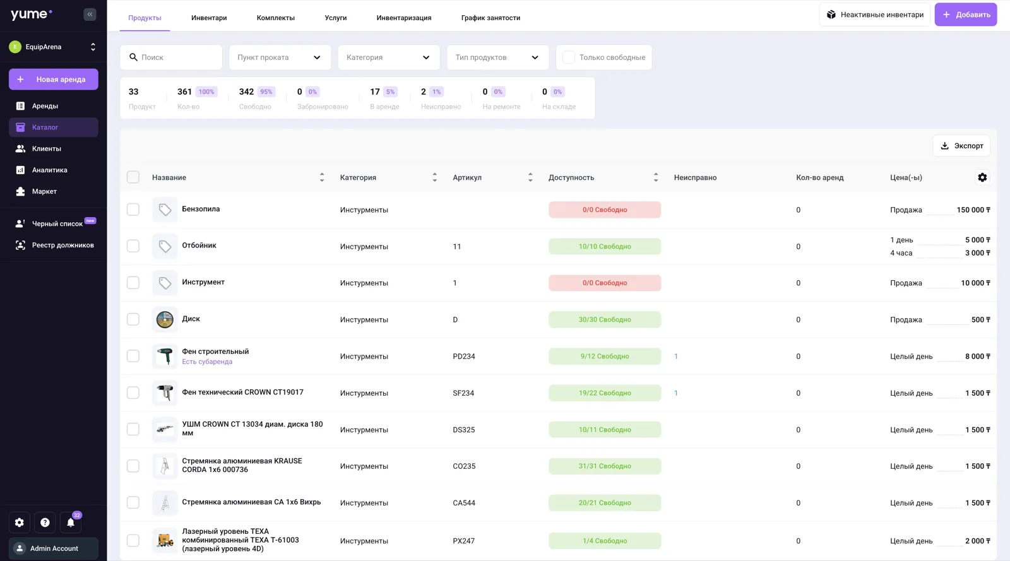Check the Стремянка KRAUSE CORDA row checkbox
The width and height of the screenshot is (1010, 561).
click(133, 466)
